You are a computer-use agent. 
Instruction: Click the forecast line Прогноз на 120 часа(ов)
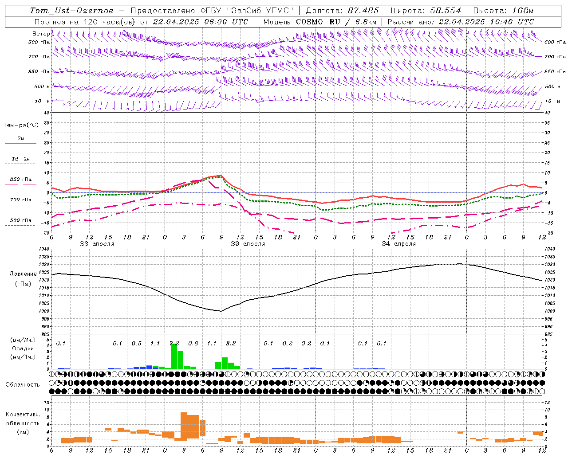tap(85, 22)
